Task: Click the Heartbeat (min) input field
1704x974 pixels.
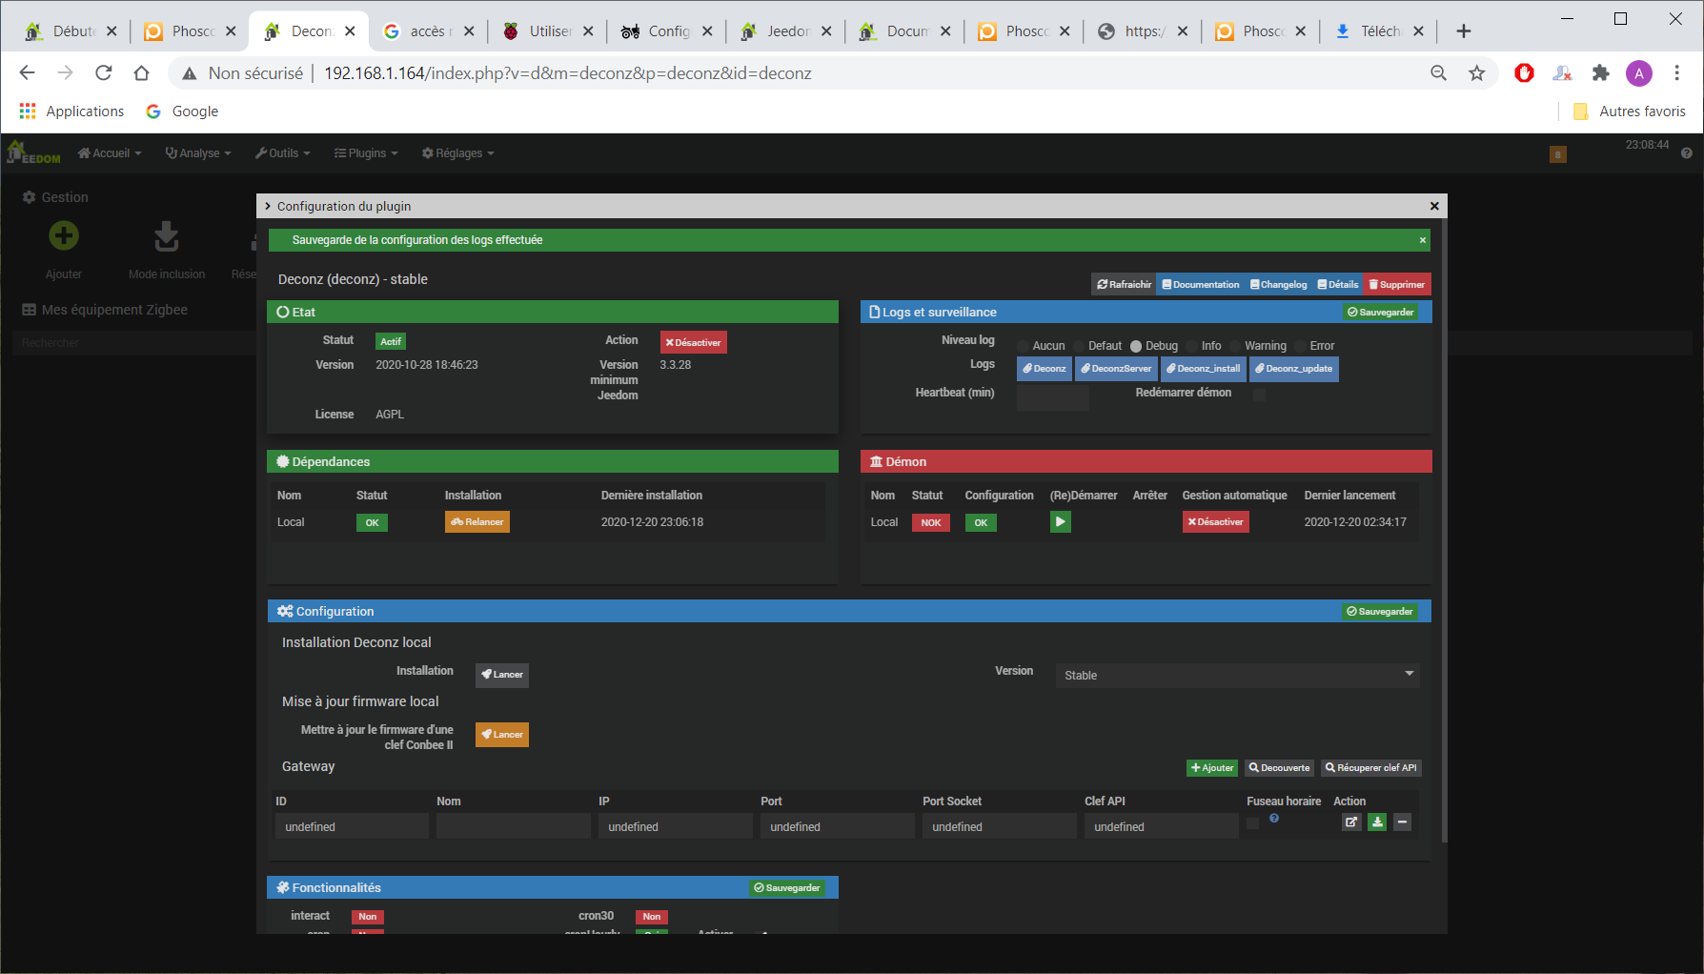Action: click(1052, 397)
